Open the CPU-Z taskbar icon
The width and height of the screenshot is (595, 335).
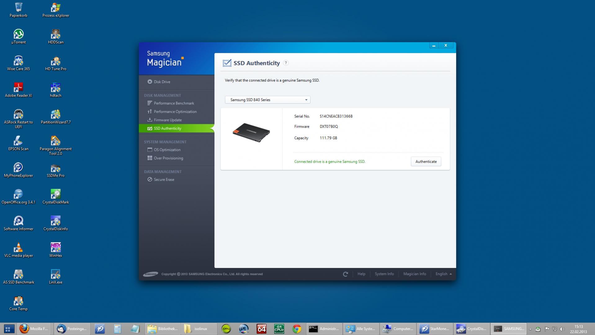coord(279,329)
